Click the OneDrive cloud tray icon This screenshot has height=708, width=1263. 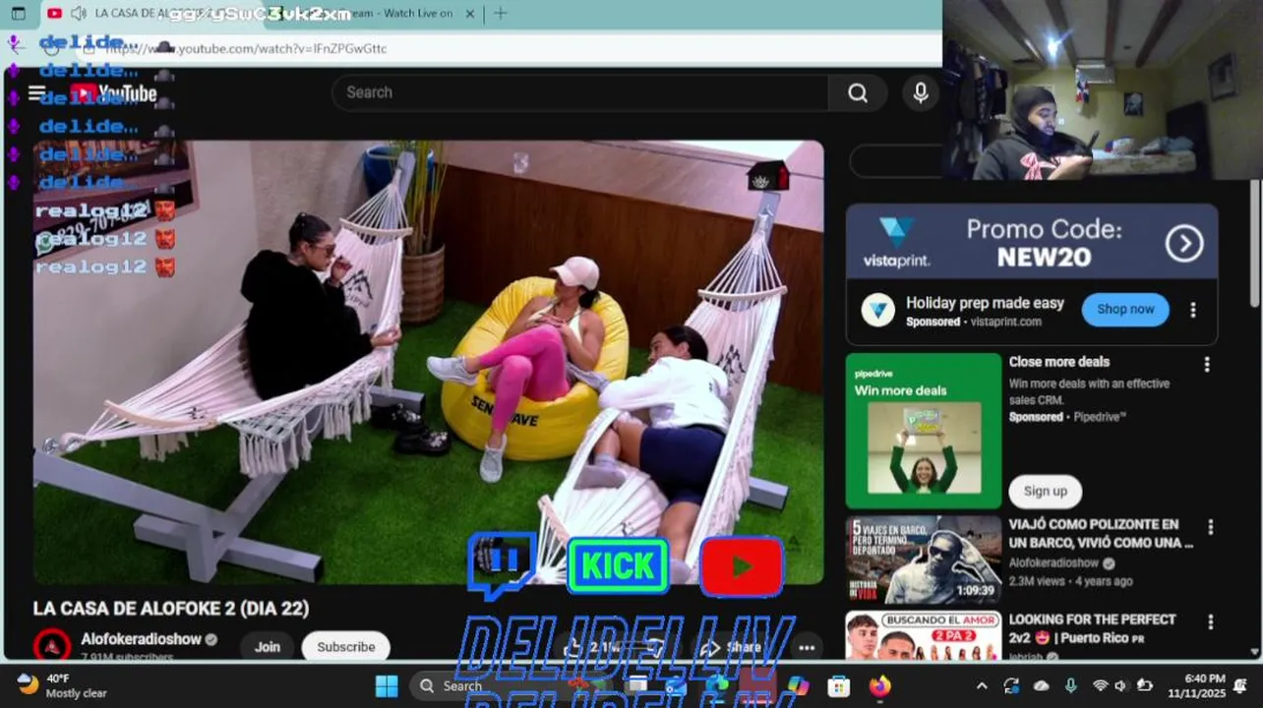(1042, 685)
